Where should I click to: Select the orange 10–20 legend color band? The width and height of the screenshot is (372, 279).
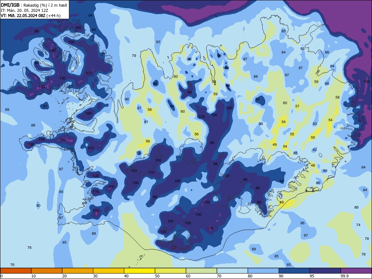[47, 271]
